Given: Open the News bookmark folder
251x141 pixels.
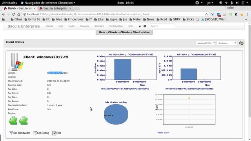Looking at the screenshot, I should click(149, 19).
